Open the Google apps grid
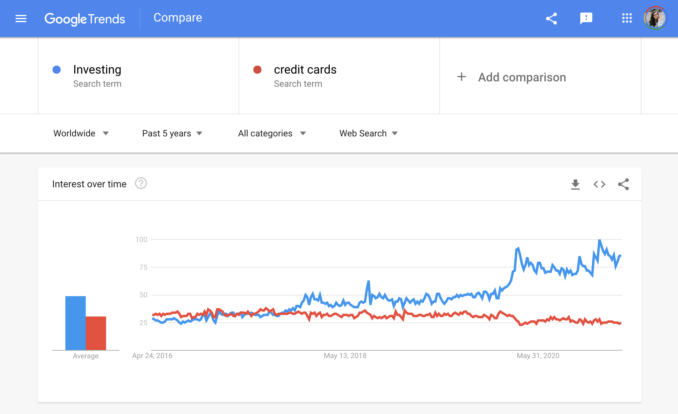This screenshot has height=414, width=678. (627, 18)
